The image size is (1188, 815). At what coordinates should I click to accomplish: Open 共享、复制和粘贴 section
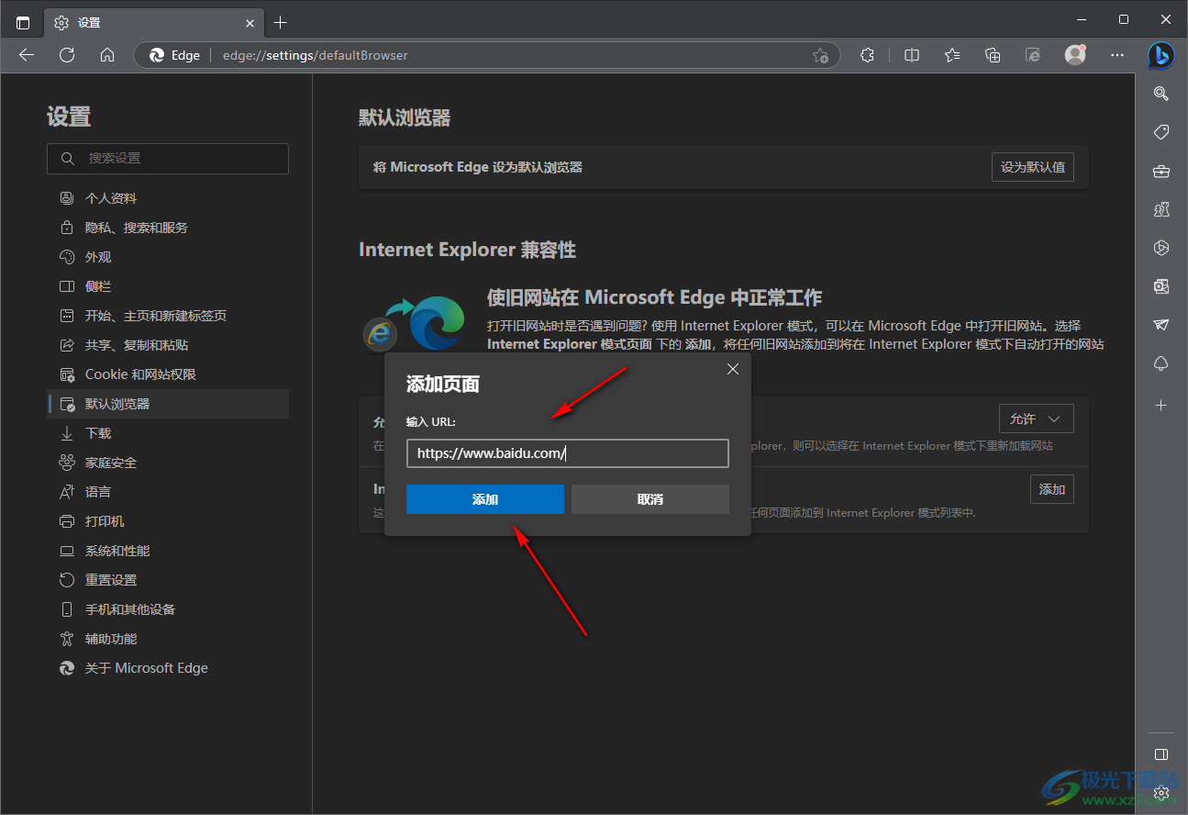[168, 345]
